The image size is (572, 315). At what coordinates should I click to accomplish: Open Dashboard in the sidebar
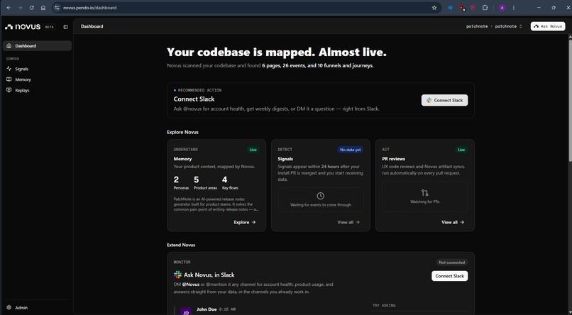coord(37,46)
